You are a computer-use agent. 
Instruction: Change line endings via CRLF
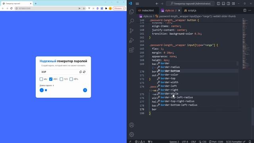point(193,141)
